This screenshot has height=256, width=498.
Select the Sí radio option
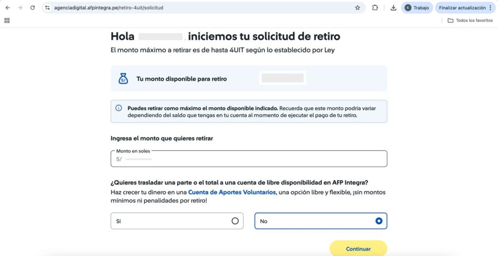pyautogui.click(x=177, y=221)
